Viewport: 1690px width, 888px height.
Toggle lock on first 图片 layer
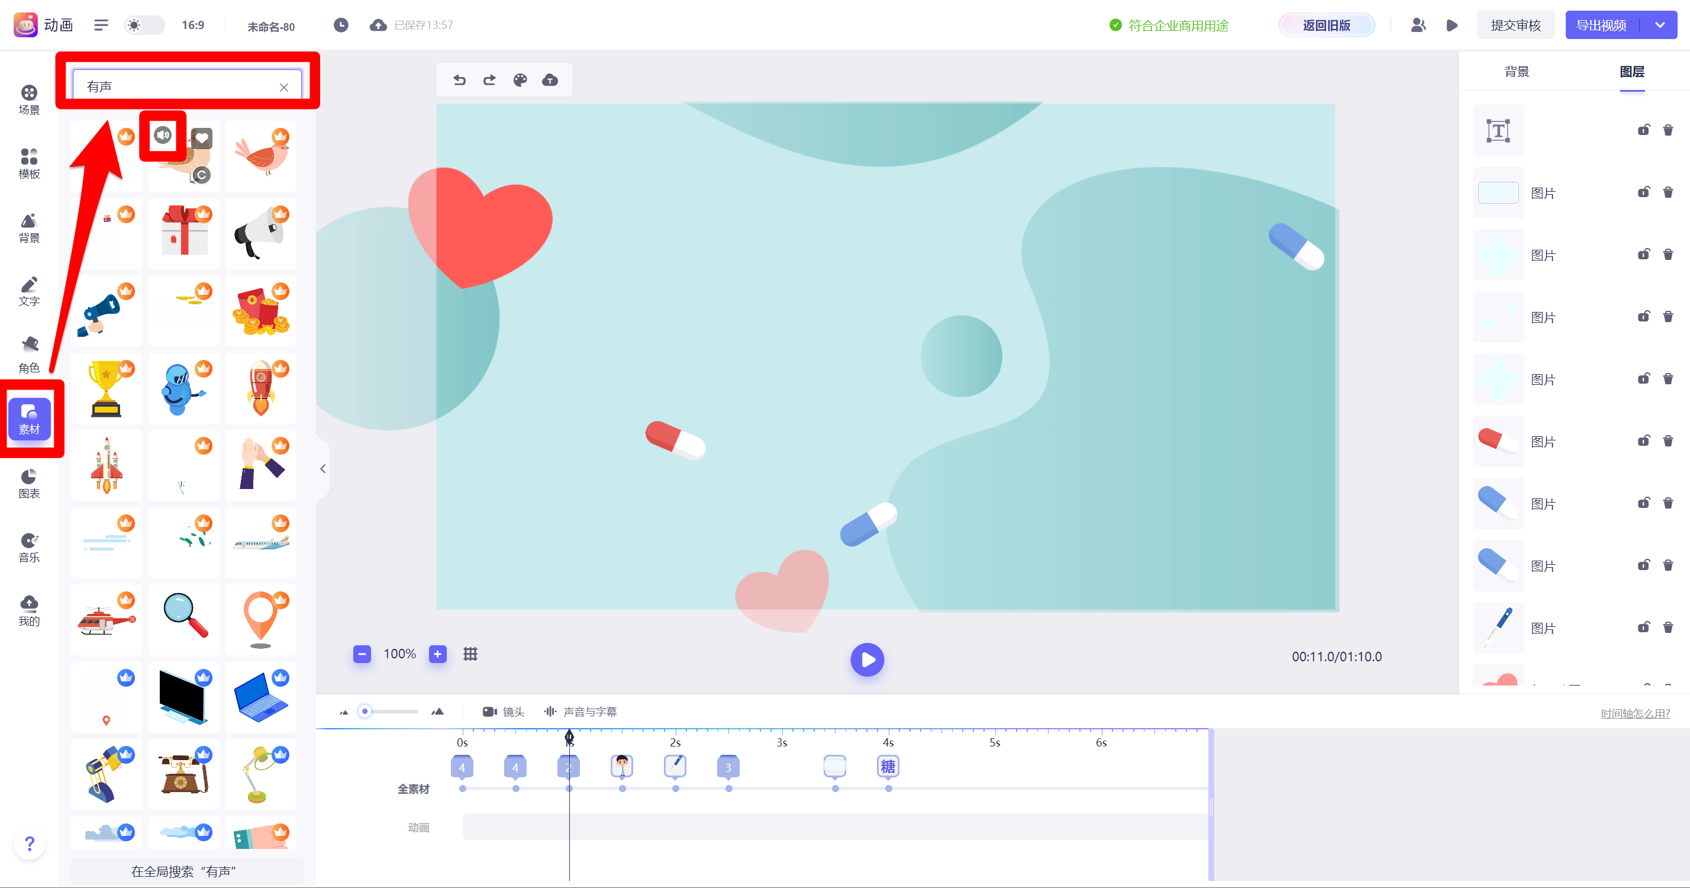coord(1643,192)
